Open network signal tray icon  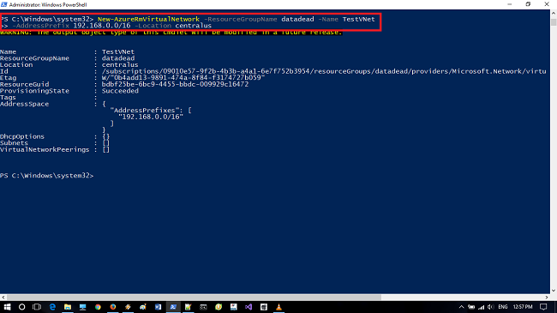[481, 307]
